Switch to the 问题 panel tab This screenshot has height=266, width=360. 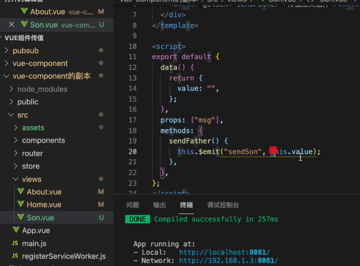pos(133,205)
